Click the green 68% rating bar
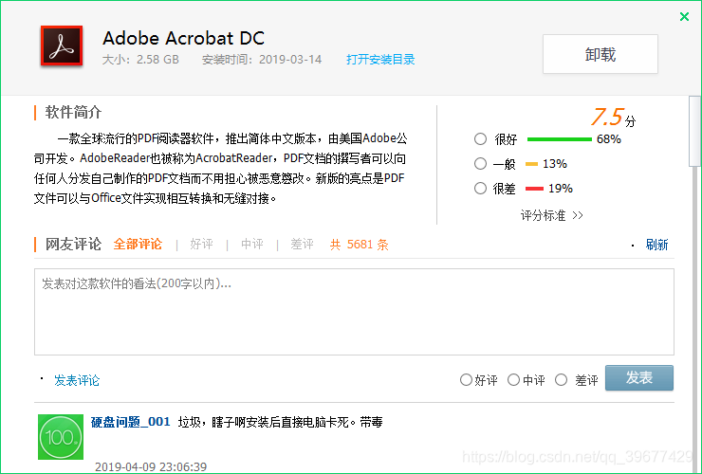The width and height of the screenshot is (702, 474). (x=560, y=139)
